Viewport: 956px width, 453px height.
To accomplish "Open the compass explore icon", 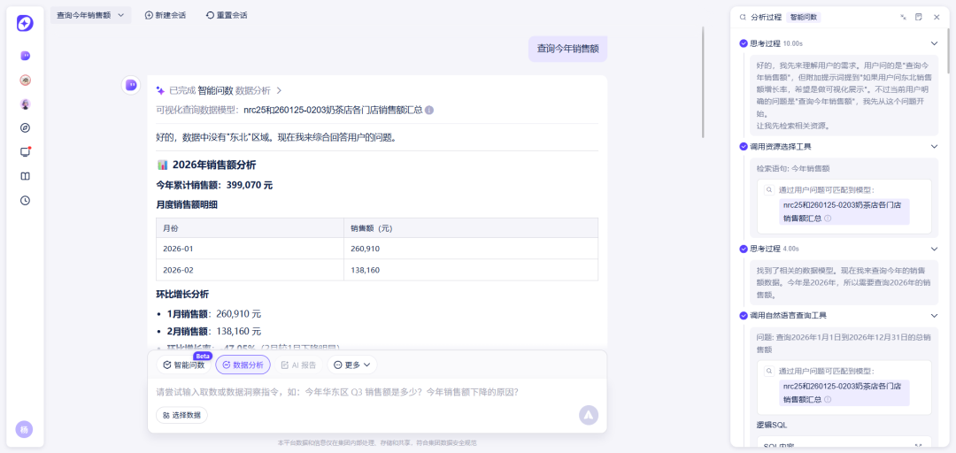I will (x=25, y=128).
